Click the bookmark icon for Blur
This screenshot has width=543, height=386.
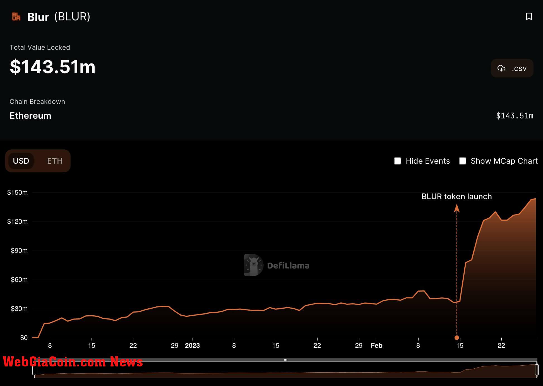[529, 16]
